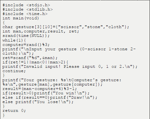Click the 'result=(man-computer+4)%3-1;' line
150x119 pixels.
40,89
